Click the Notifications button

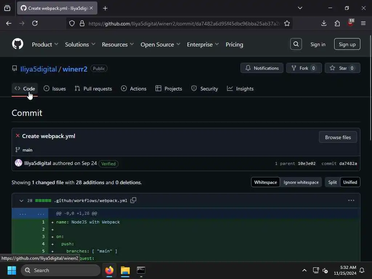pos(262,68)
